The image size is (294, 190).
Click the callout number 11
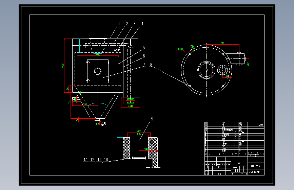click(99, 160)
